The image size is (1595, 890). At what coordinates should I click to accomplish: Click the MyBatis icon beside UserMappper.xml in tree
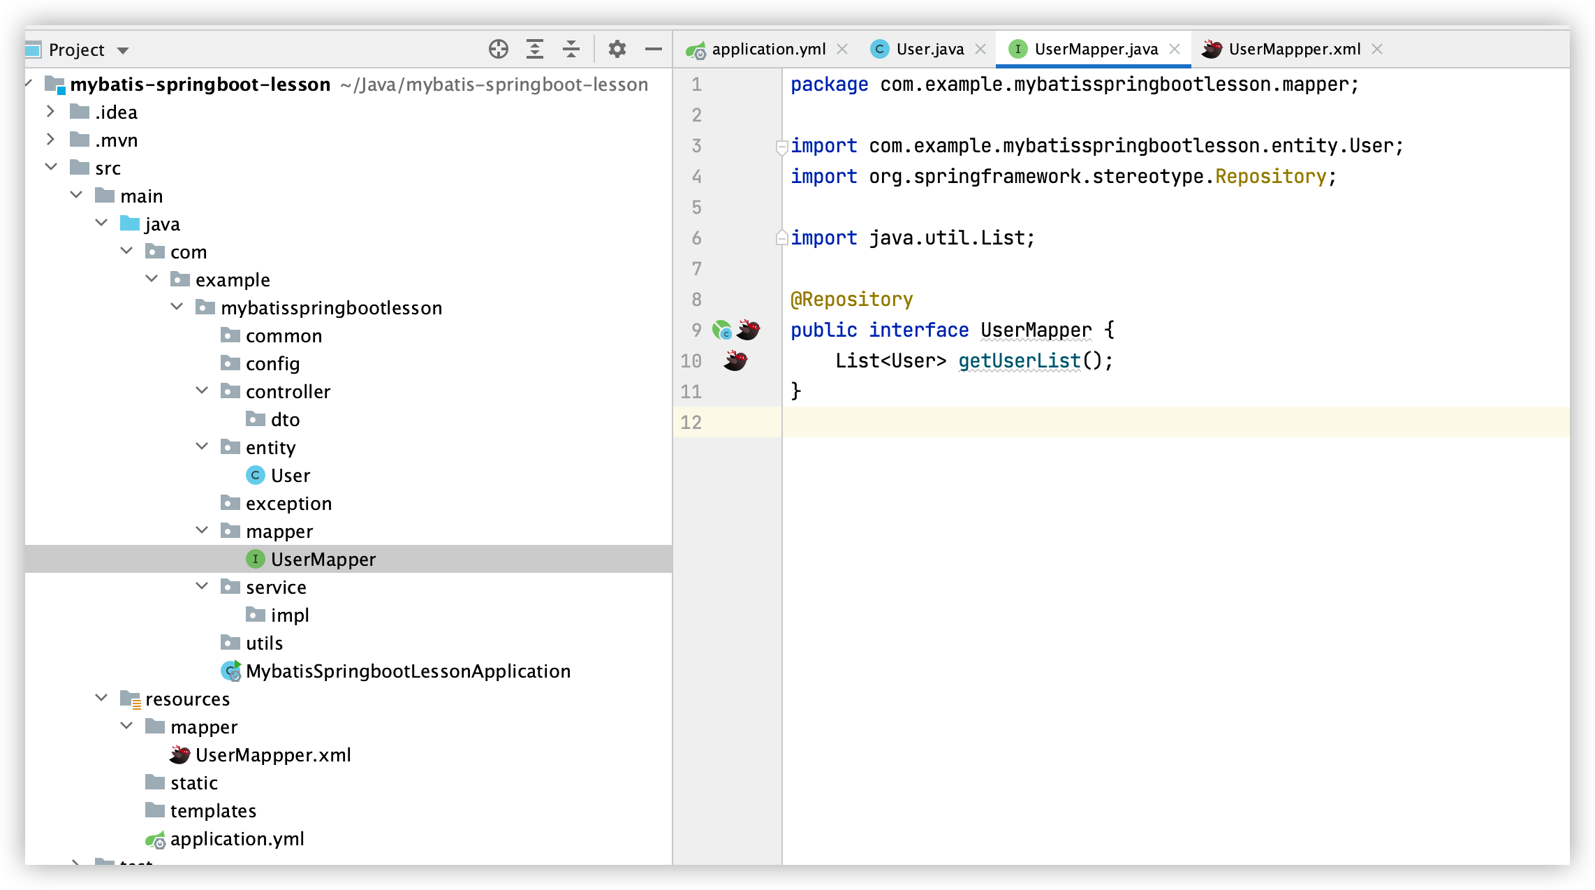pos(180,754)
